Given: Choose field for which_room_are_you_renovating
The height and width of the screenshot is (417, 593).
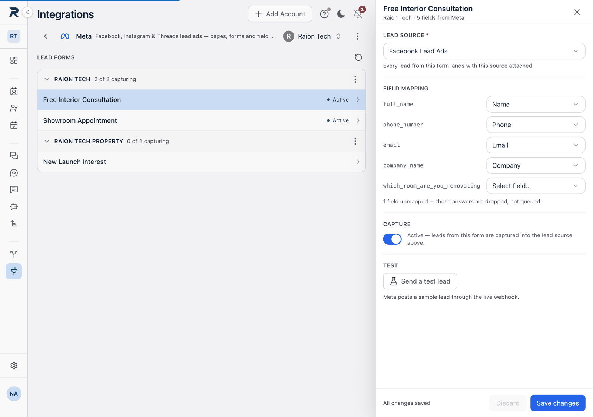Looking at the screenshot, I should click(x=536, y=186).
